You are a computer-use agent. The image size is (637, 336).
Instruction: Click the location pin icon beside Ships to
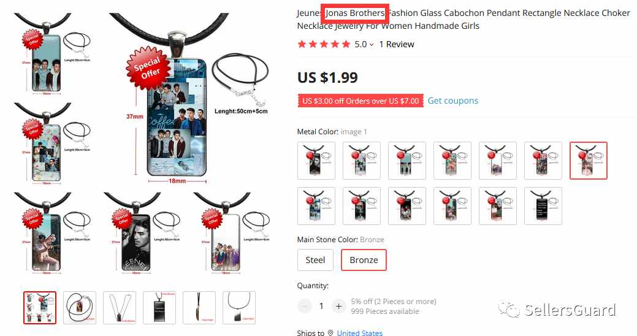pos(330,333)
